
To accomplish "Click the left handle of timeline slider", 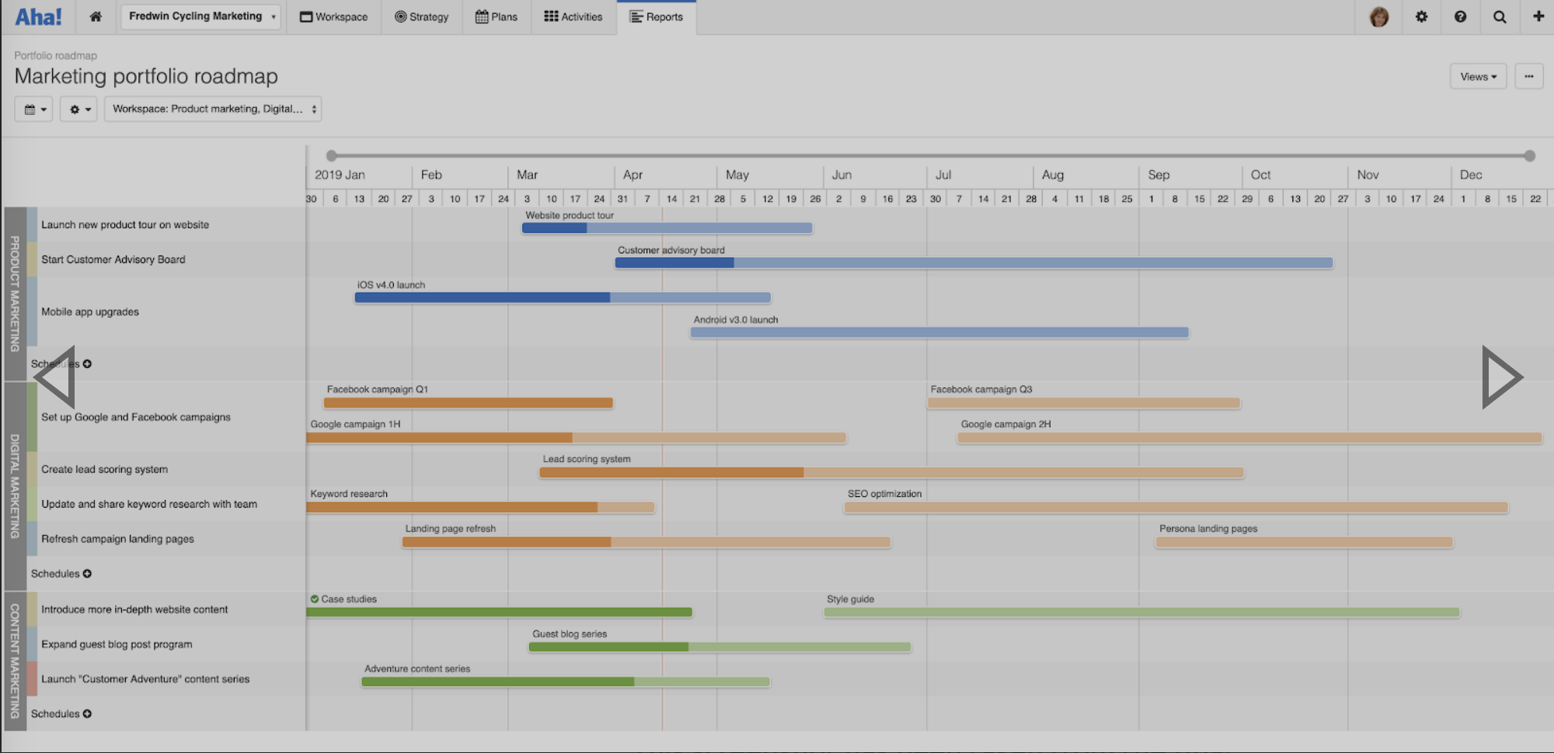I will click(x=332, y=156).
